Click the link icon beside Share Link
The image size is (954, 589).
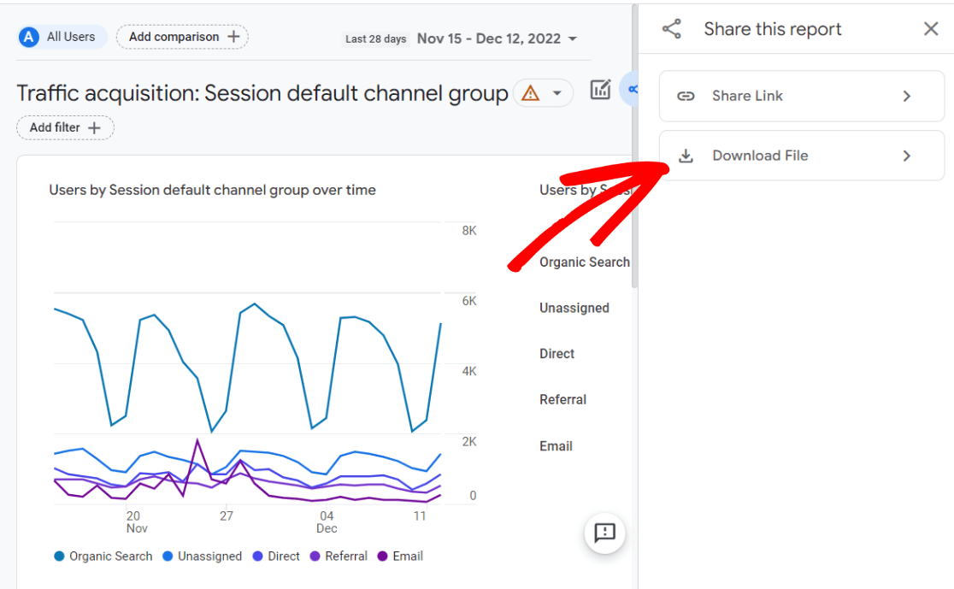click(x=686, y=96)
